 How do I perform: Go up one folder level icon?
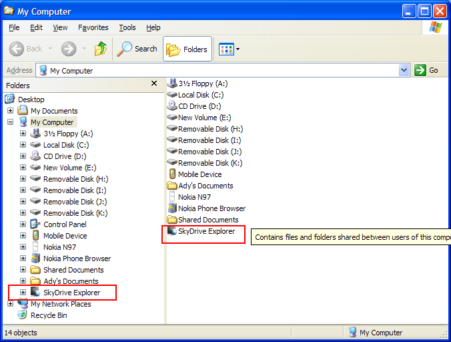click(101, 49)
